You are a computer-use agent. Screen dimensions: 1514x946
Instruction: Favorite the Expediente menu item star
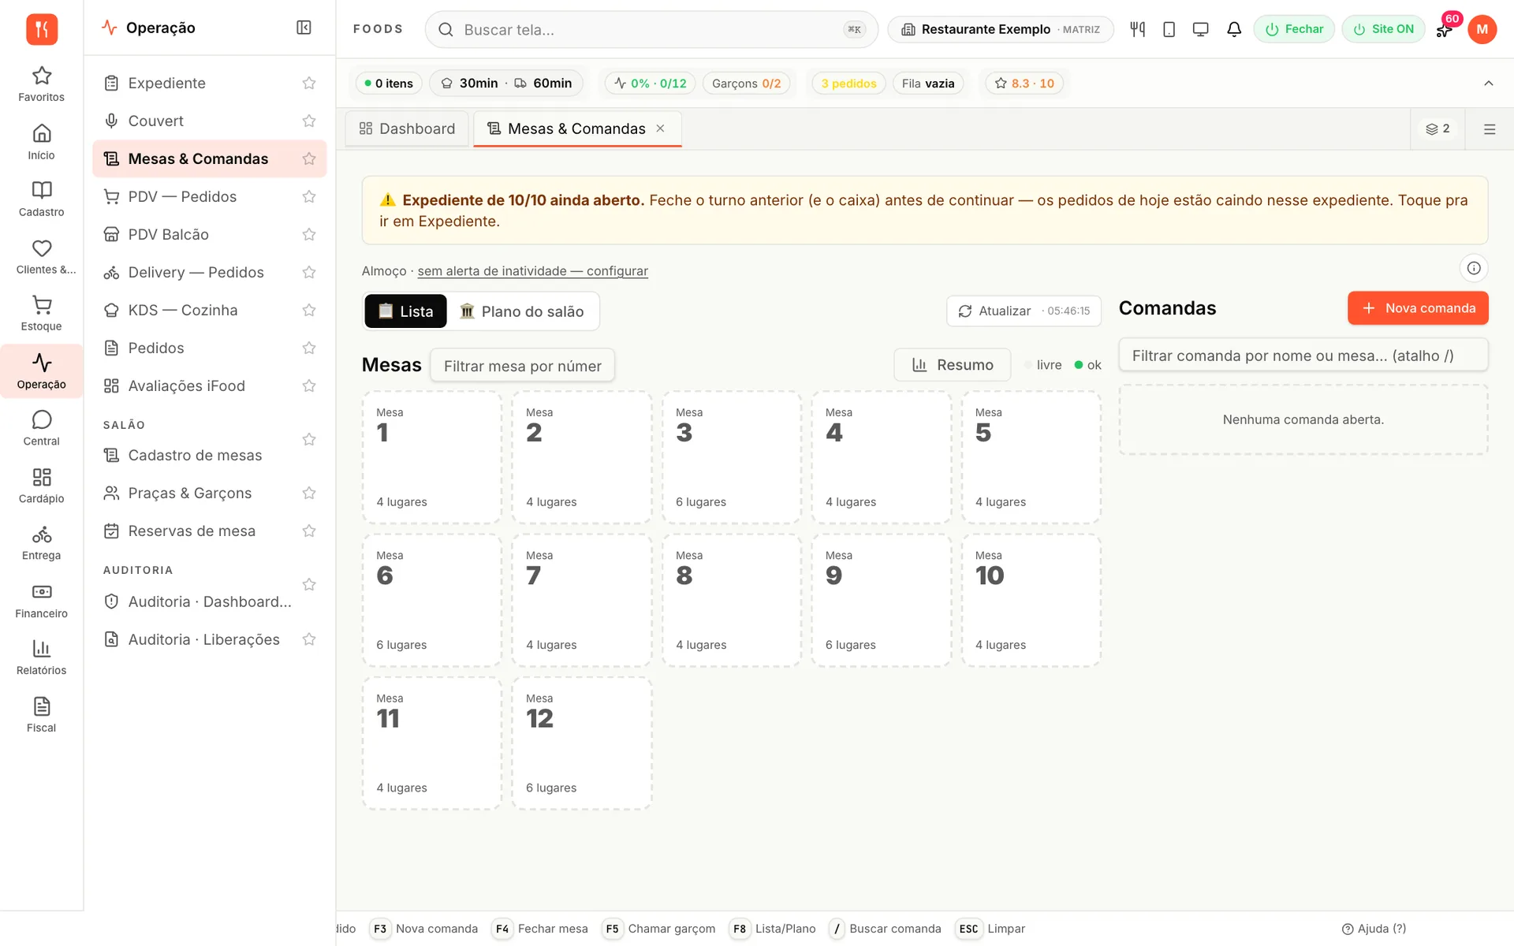click(309, 83)
